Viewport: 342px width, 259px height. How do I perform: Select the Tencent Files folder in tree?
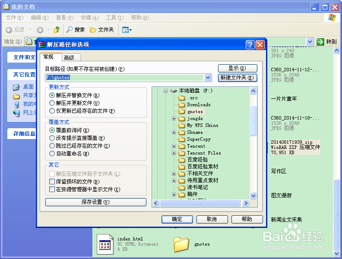[199, 153]
